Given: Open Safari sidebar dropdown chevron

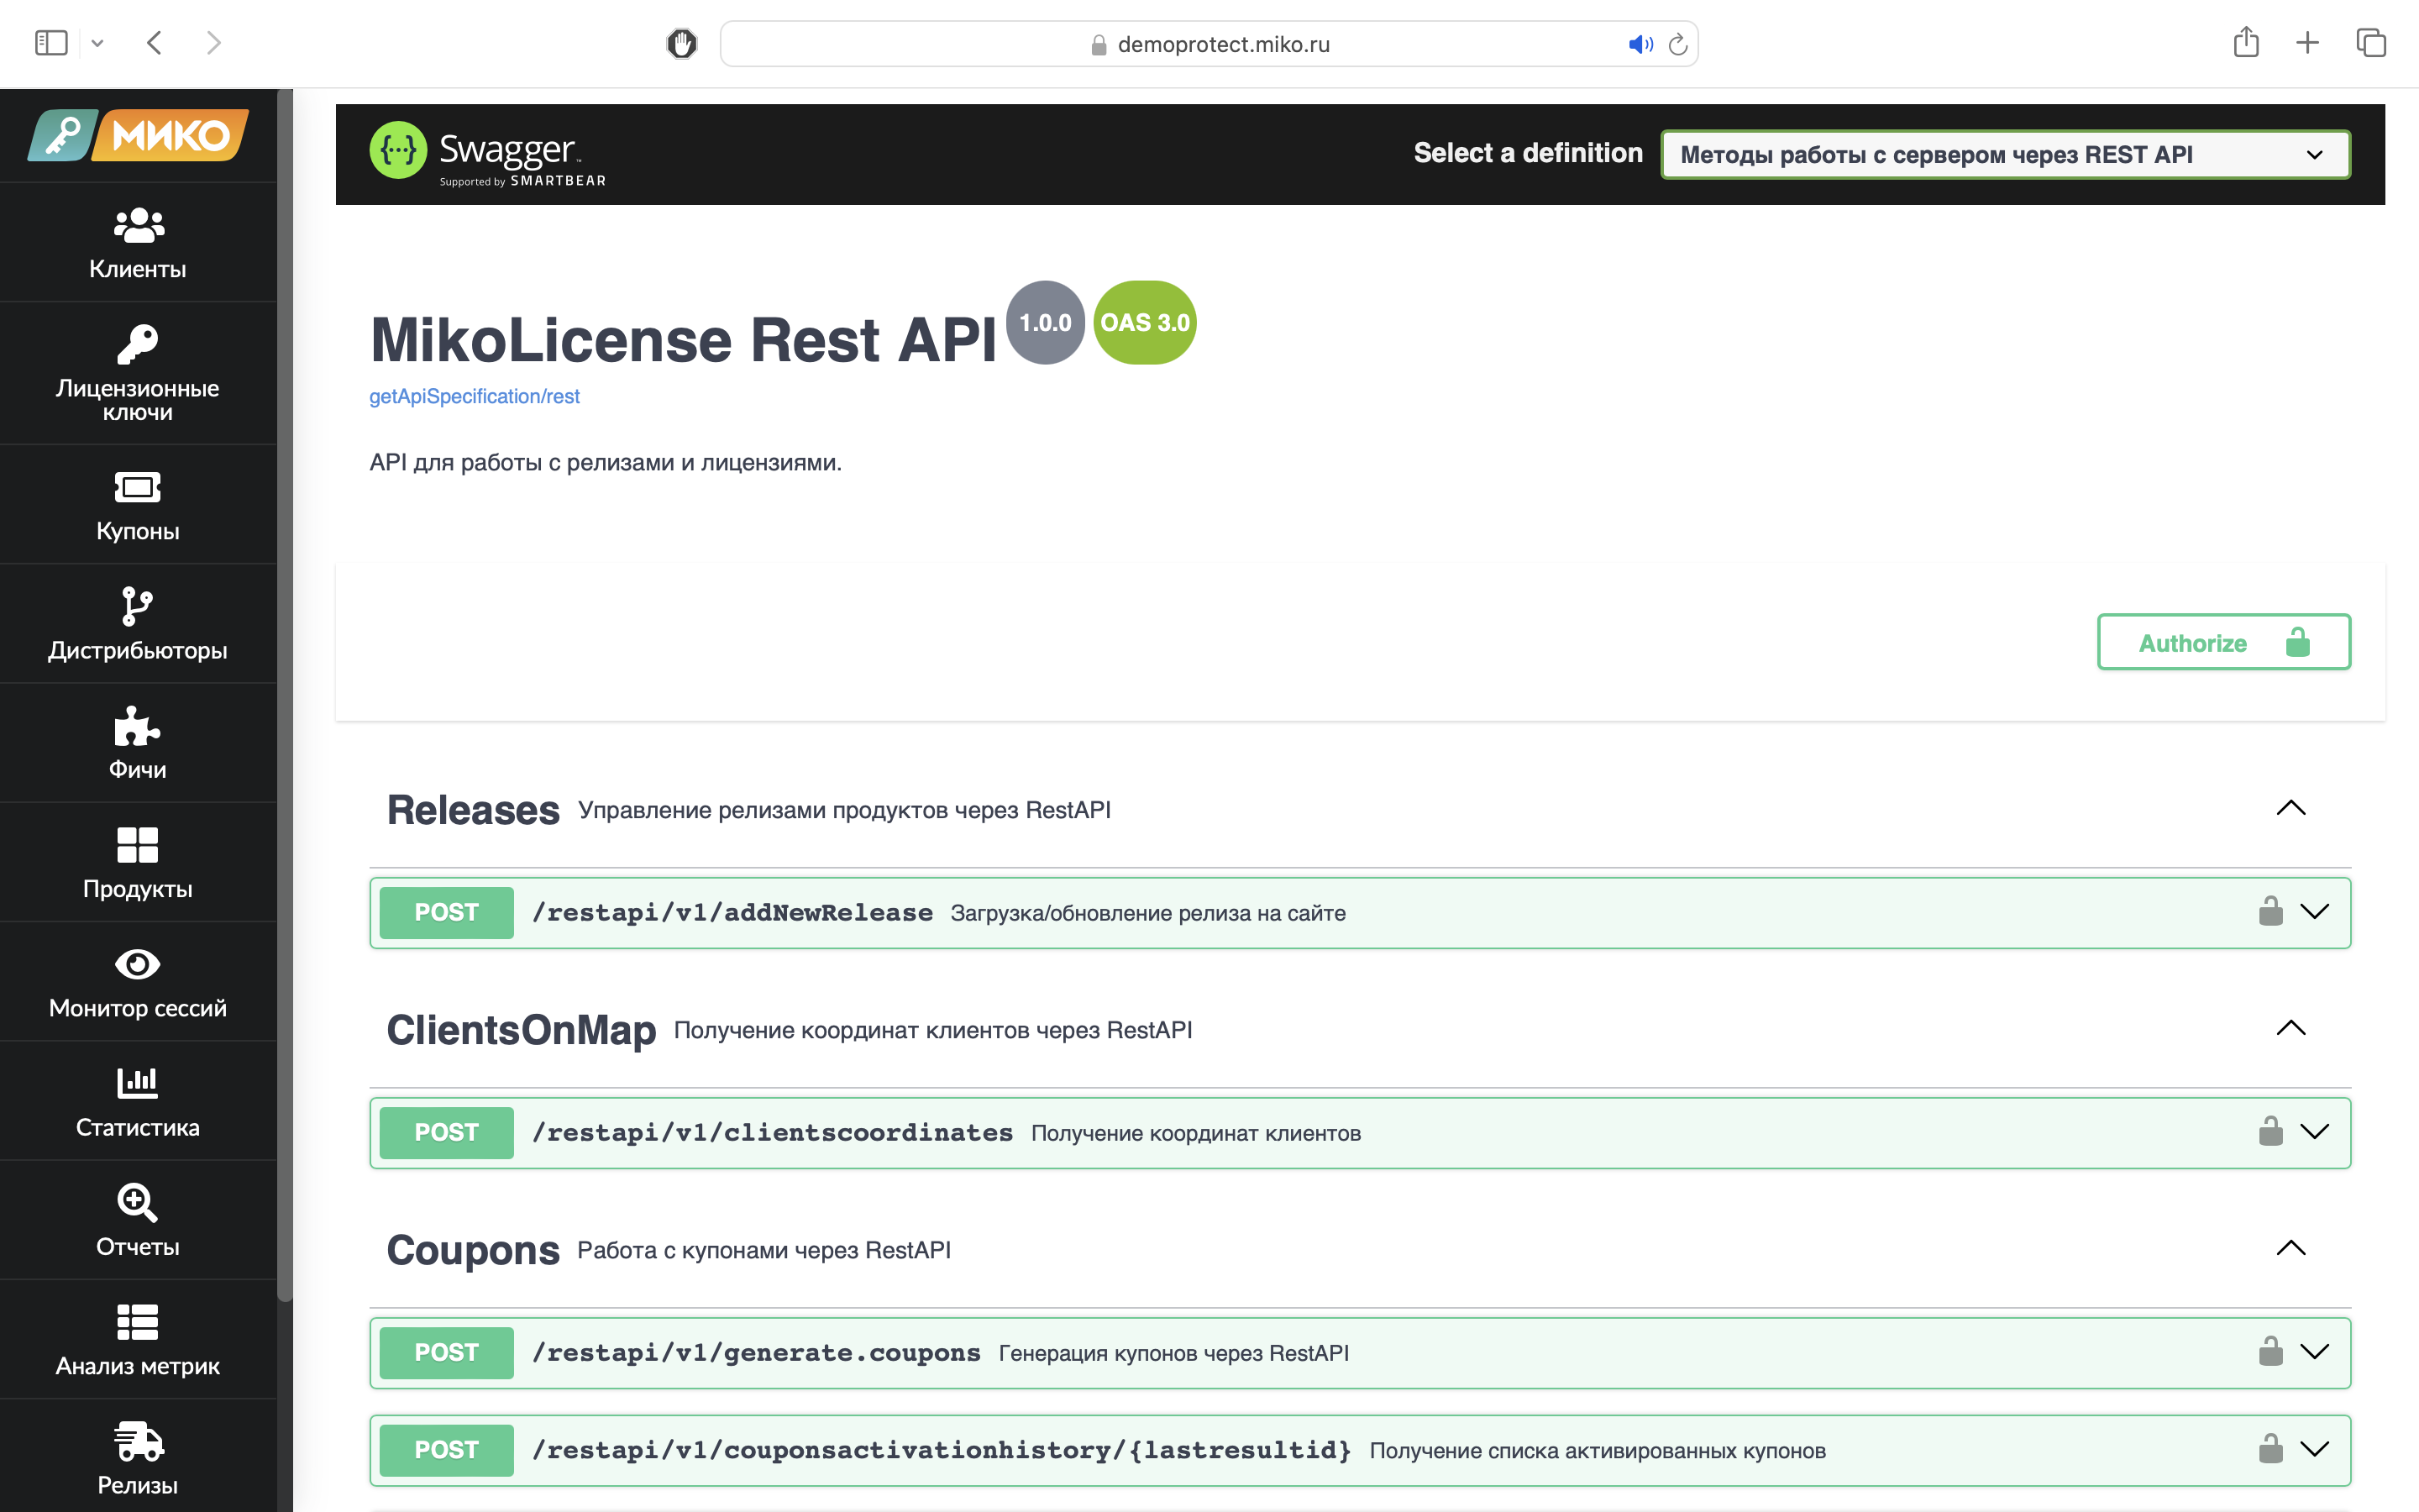Looking at the screenshot, I should pos(97,44).
